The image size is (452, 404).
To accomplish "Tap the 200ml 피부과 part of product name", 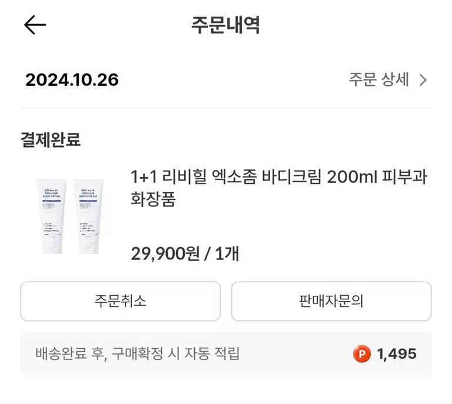I will click(377, 177).
